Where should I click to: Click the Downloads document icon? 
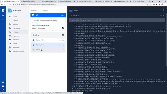[10, 48]
